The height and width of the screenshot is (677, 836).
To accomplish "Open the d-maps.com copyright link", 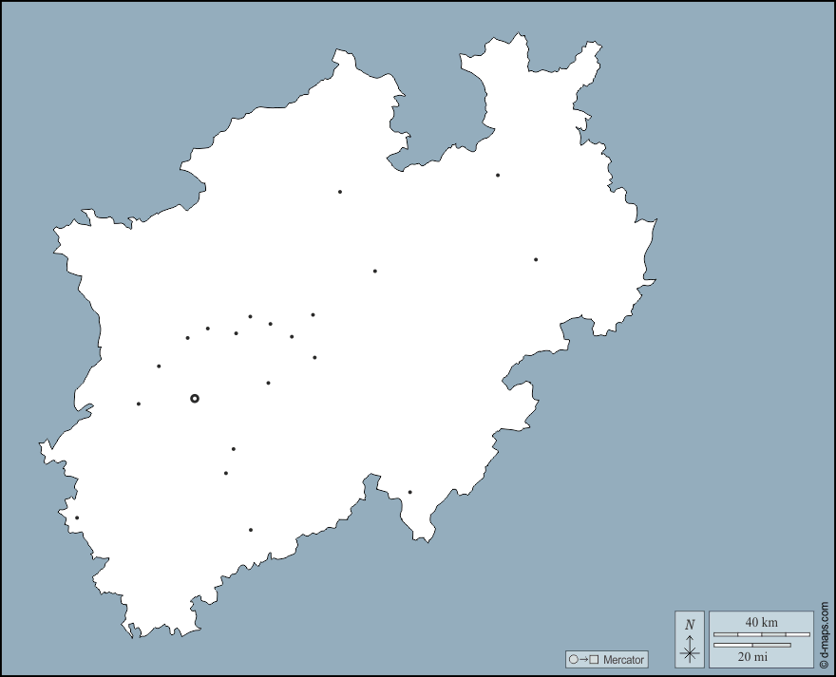I will (824, 633).
